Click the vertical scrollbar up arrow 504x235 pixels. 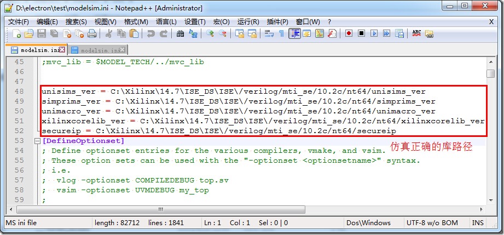point(490,61)
